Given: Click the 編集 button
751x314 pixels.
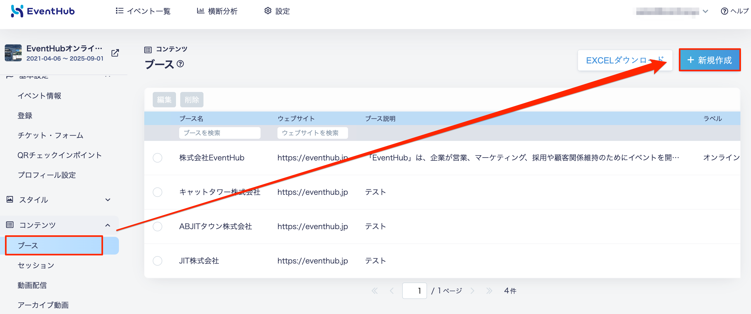Looking at the screenshot, I should coord(164,100).
